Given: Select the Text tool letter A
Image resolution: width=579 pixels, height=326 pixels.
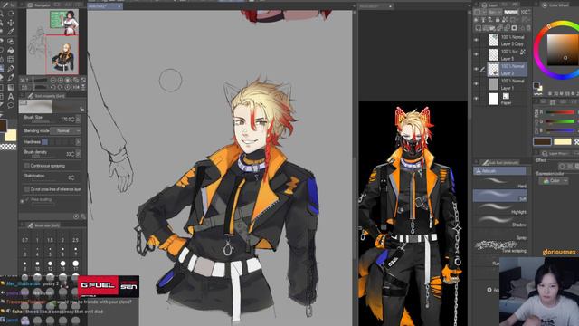Looking at the screenshot, I should (11, 97).
